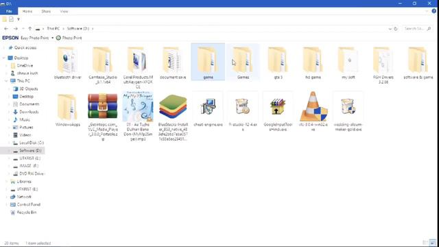Open the View ribbon tab
The image size is (439, 247).
point(64,11)
